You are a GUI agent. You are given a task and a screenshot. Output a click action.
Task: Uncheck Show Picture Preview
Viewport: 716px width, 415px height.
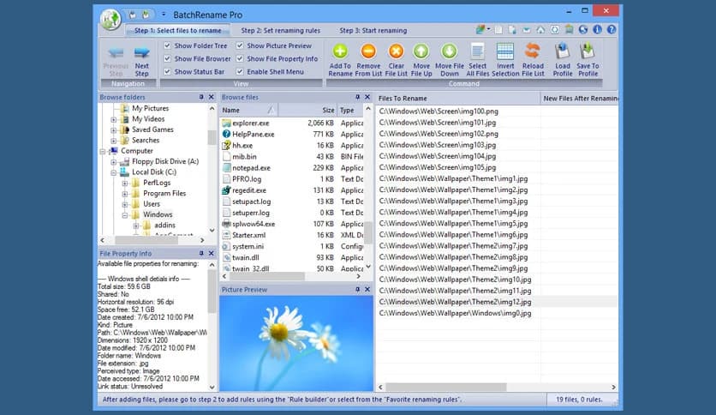point(240,45)
